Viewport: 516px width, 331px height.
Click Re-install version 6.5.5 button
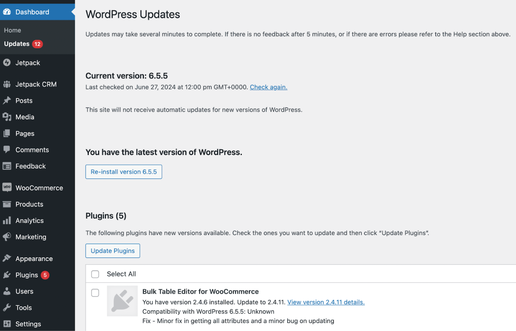[x=124, y=172]
